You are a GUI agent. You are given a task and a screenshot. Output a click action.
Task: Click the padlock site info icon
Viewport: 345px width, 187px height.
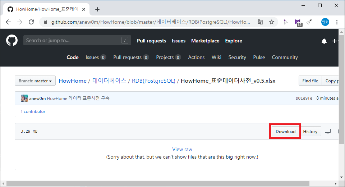coord(46,22)
